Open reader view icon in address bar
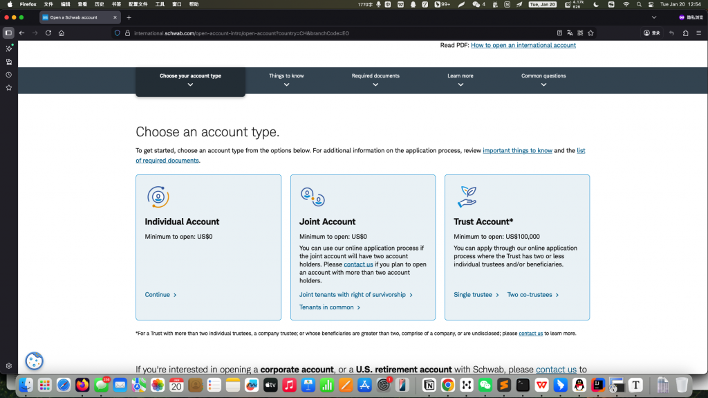708x398 pixels. [559, 33]
